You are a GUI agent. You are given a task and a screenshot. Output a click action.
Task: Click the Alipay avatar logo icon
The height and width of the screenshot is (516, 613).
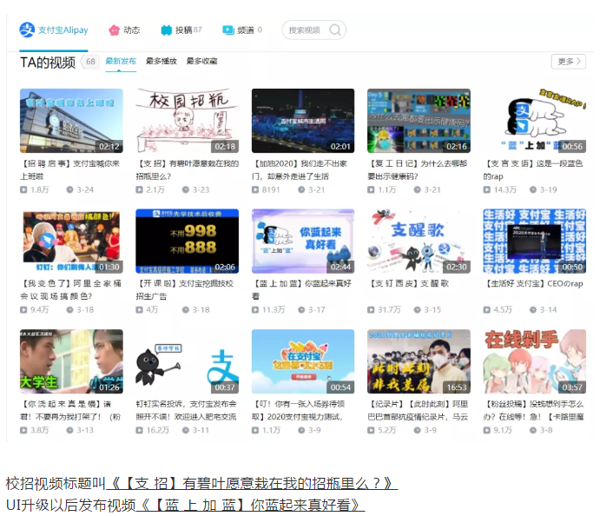point(27,30)
